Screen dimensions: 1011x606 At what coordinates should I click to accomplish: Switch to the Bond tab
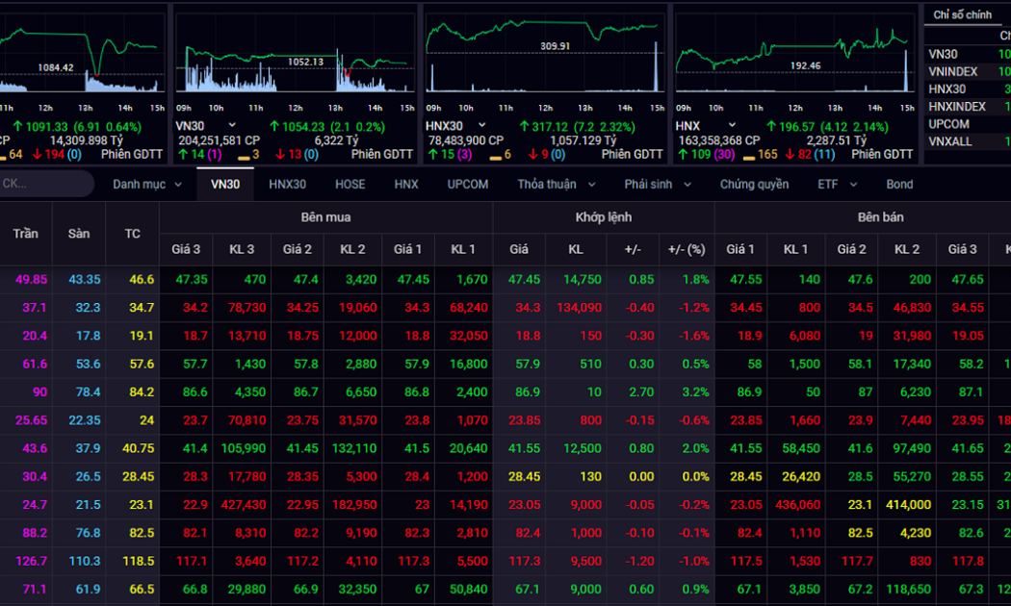[899, 184]
